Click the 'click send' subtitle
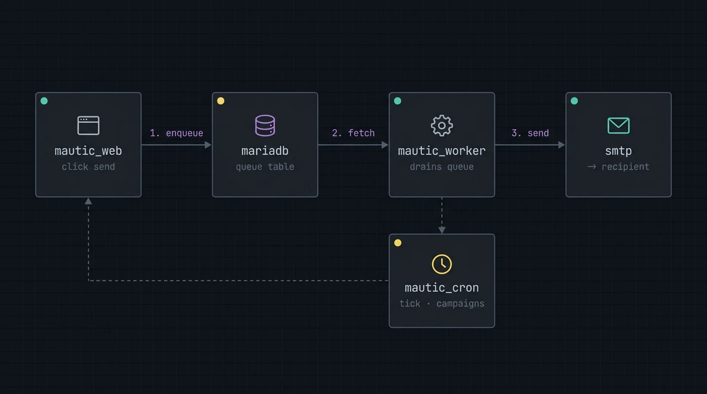 tap(88, 167)
